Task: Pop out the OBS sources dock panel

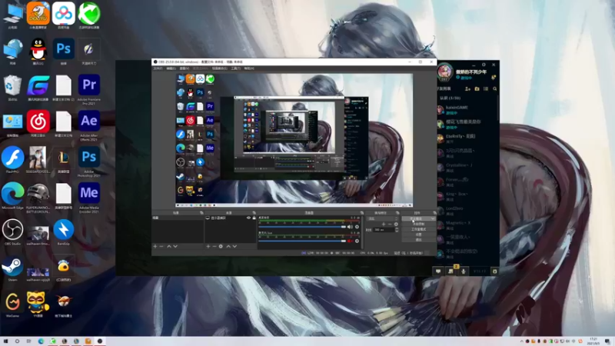Action: pos(254,213)
